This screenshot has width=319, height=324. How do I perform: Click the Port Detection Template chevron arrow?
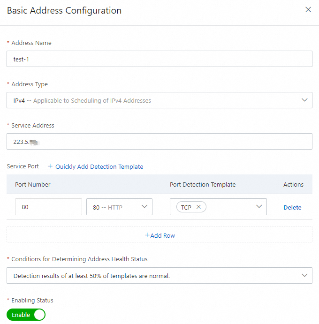click(x=259, y=207)
